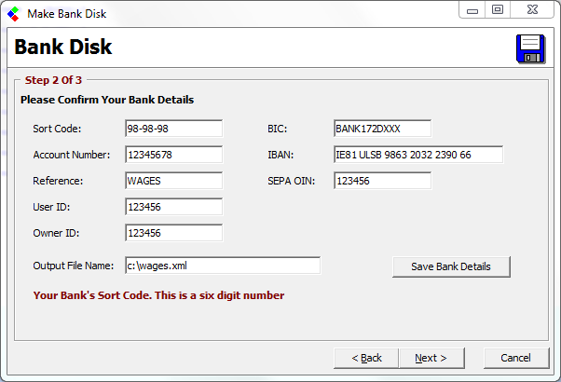The image size is (561, 382).
Task: Focus the SEPA OIN field
Action: tap(382, 181)
